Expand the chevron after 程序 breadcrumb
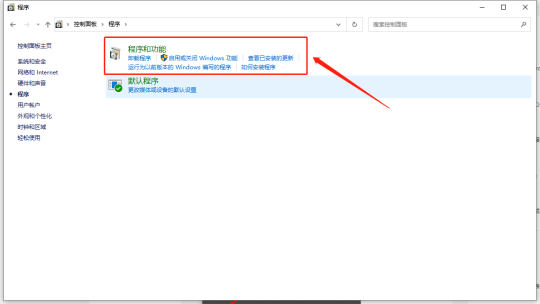The width and height of the screenshot is (540, 304). [x=125, y=24]
